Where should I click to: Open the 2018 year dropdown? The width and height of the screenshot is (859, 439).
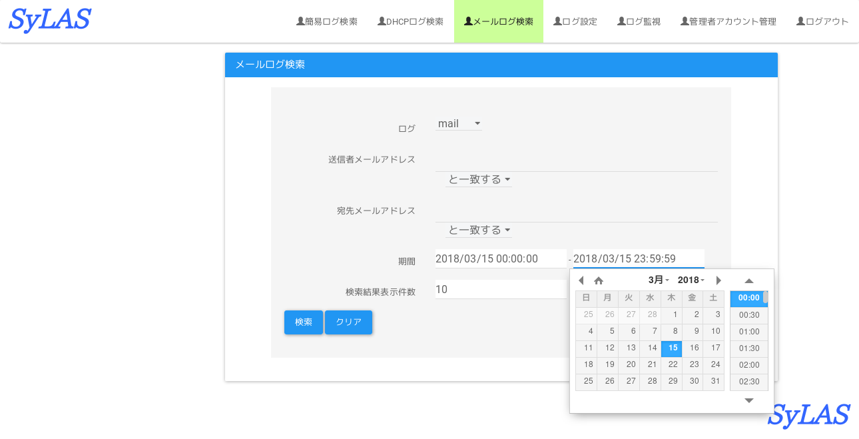click(x=691, y=280)
